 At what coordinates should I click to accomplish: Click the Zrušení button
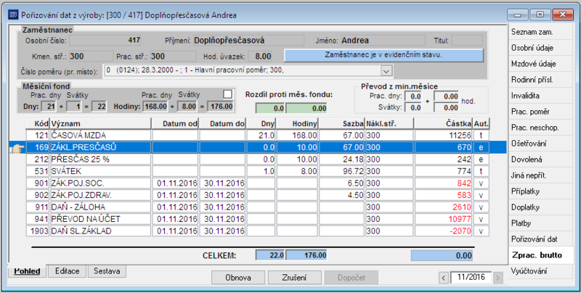[295, 278]
